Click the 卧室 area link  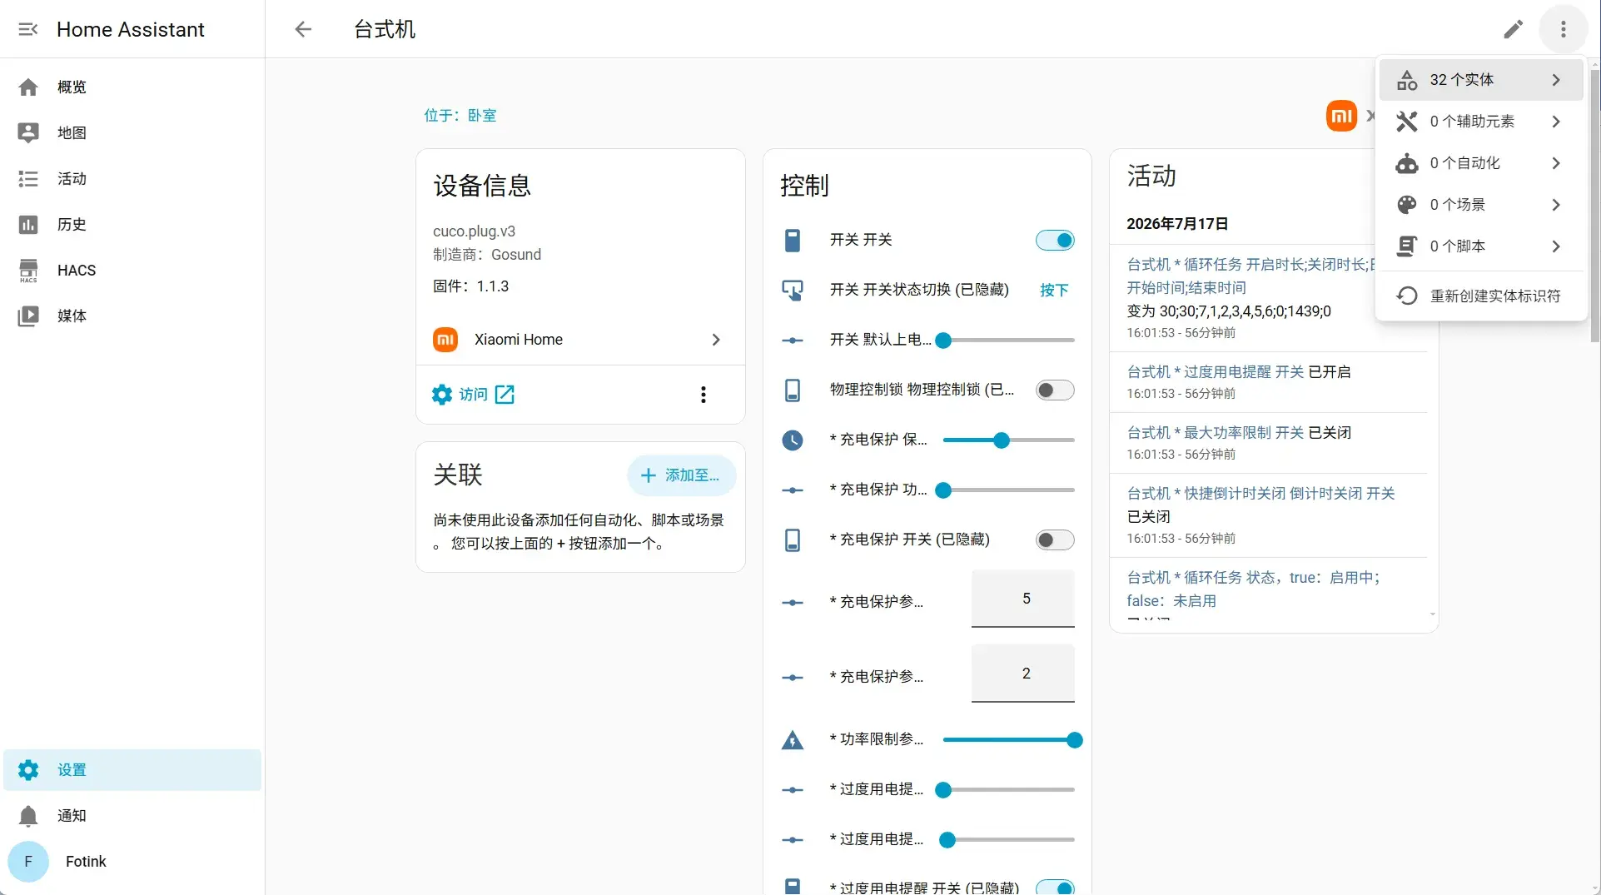click(482, 115)
